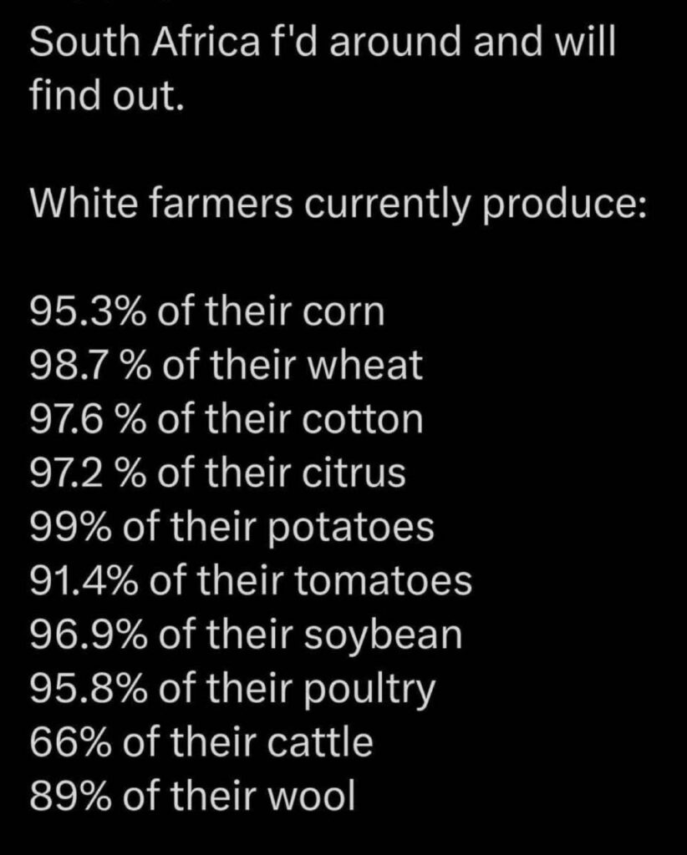Click the '97.2 % of their citrus' line
The width and height of the screenshot is (687, 855).
coord(218,473)
